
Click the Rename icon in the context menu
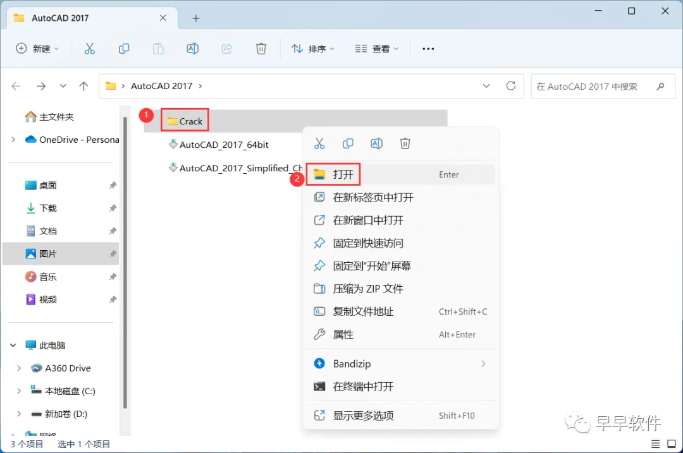tap(376, 143)
